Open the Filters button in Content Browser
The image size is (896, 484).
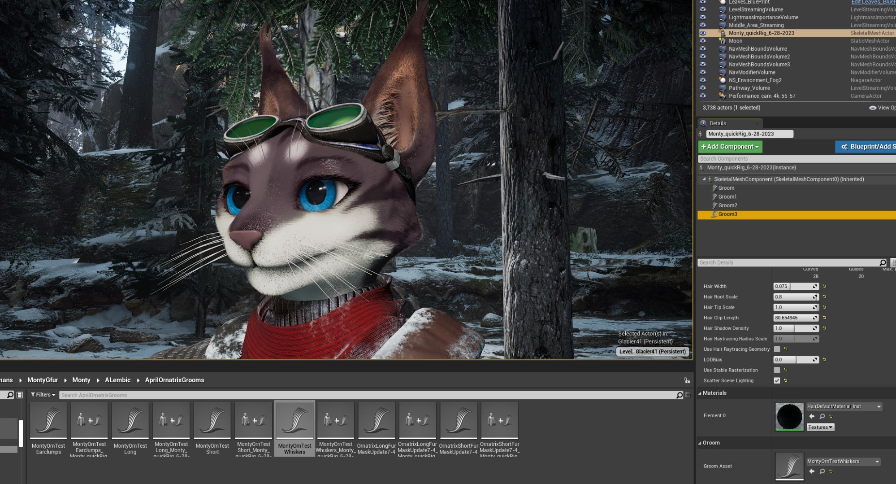43,395
